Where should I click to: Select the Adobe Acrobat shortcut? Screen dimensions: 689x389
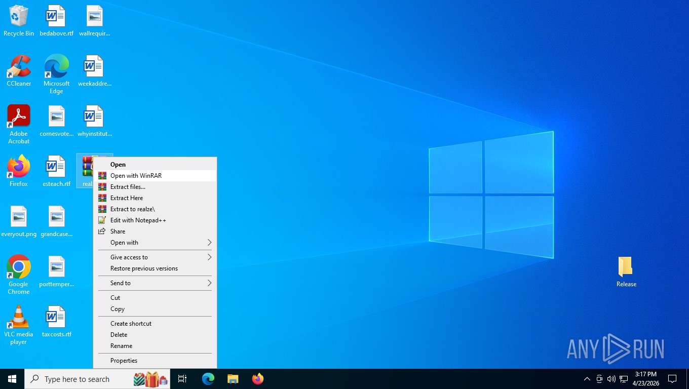pyautogui.click(x=19, y=124)
